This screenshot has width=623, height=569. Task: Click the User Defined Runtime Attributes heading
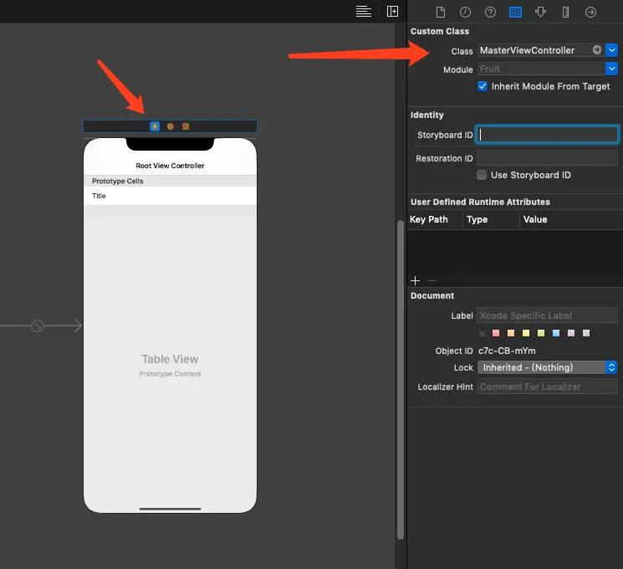tap(480, 202)
